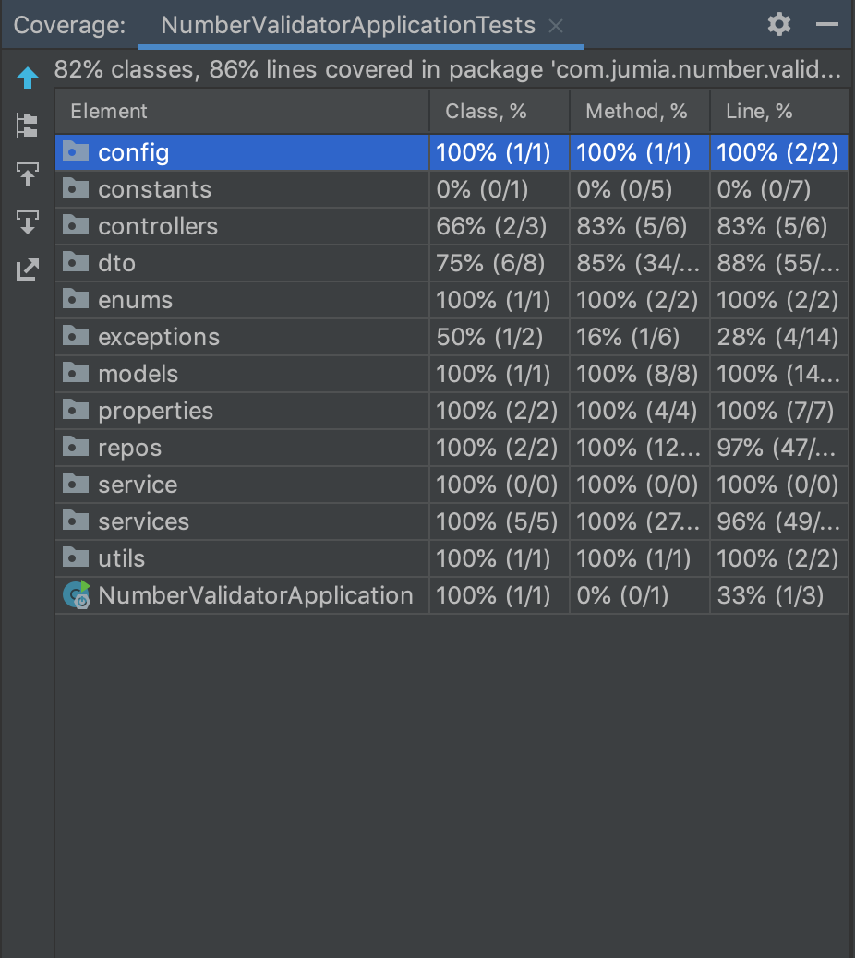855x958 pixels.
Task: Click the Always Select Opened Element icon
Action: (28, 222)
